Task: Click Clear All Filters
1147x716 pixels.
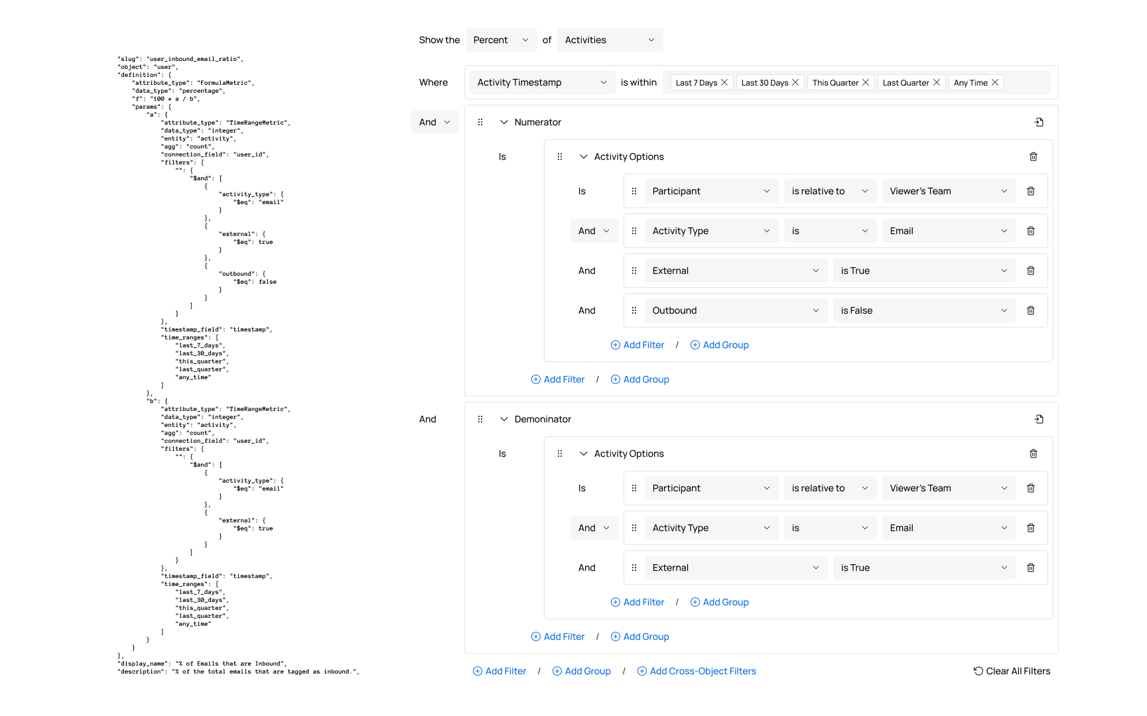Action: [1012, 671]
